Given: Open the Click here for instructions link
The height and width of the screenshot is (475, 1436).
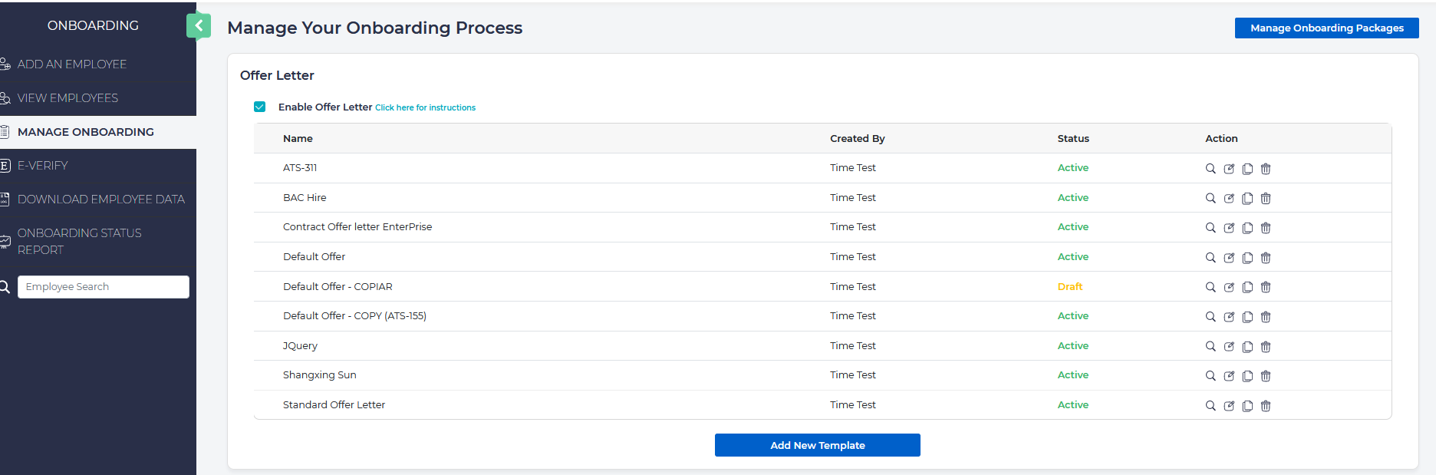Looking at the screenshot, I should coord(425,108).
